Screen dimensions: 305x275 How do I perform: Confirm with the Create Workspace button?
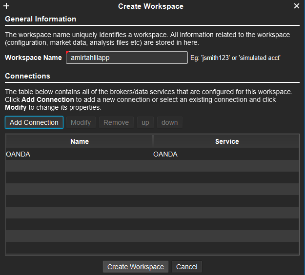pyautogui.click(x=136, y=267)
